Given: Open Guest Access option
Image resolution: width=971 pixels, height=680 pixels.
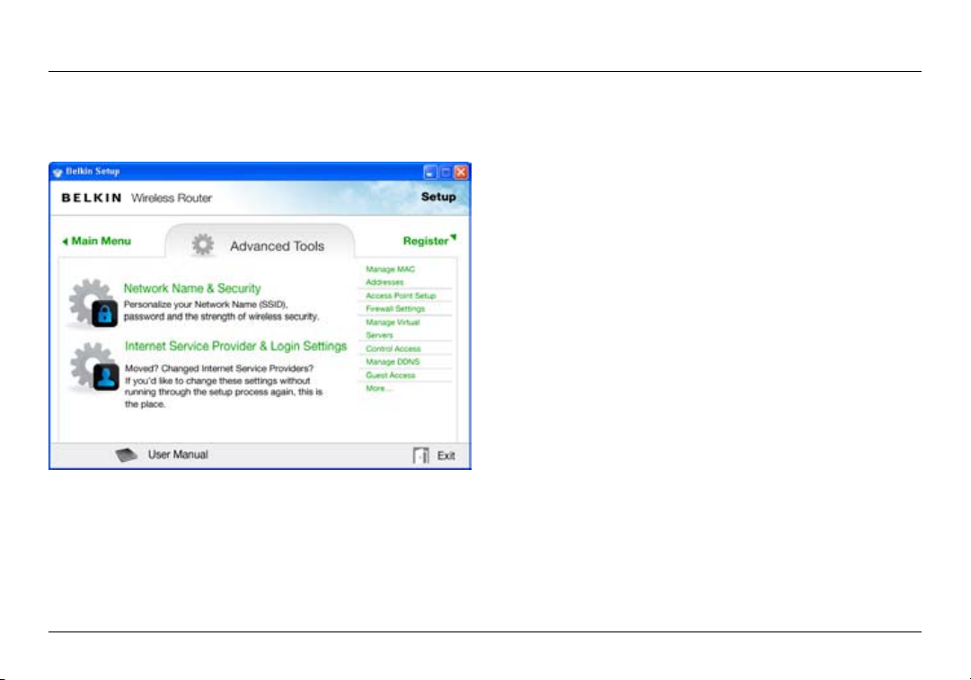Looking at the screenshot, I should click(390, 375).
